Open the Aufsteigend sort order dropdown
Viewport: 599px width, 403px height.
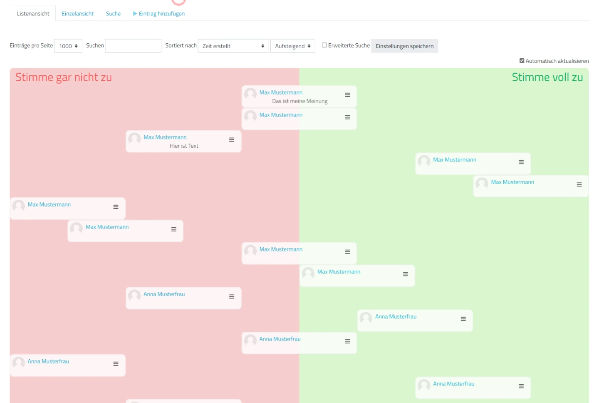point(292,46)
